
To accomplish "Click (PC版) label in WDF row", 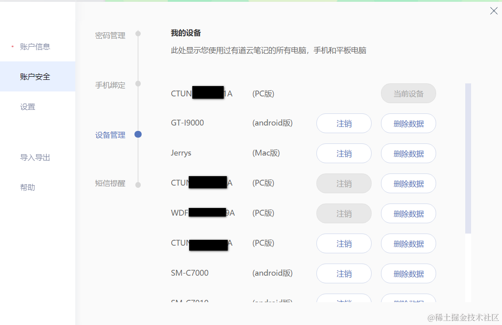I will pos(263,213).
